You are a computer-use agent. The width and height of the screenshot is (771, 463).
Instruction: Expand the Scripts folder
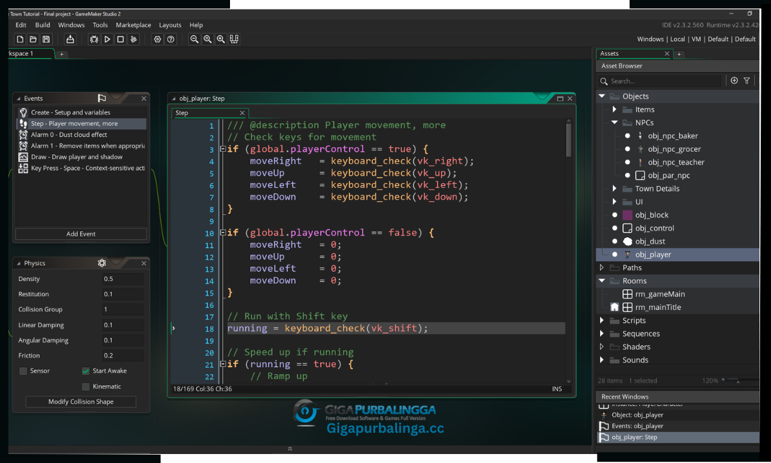[x=602, y=320]
